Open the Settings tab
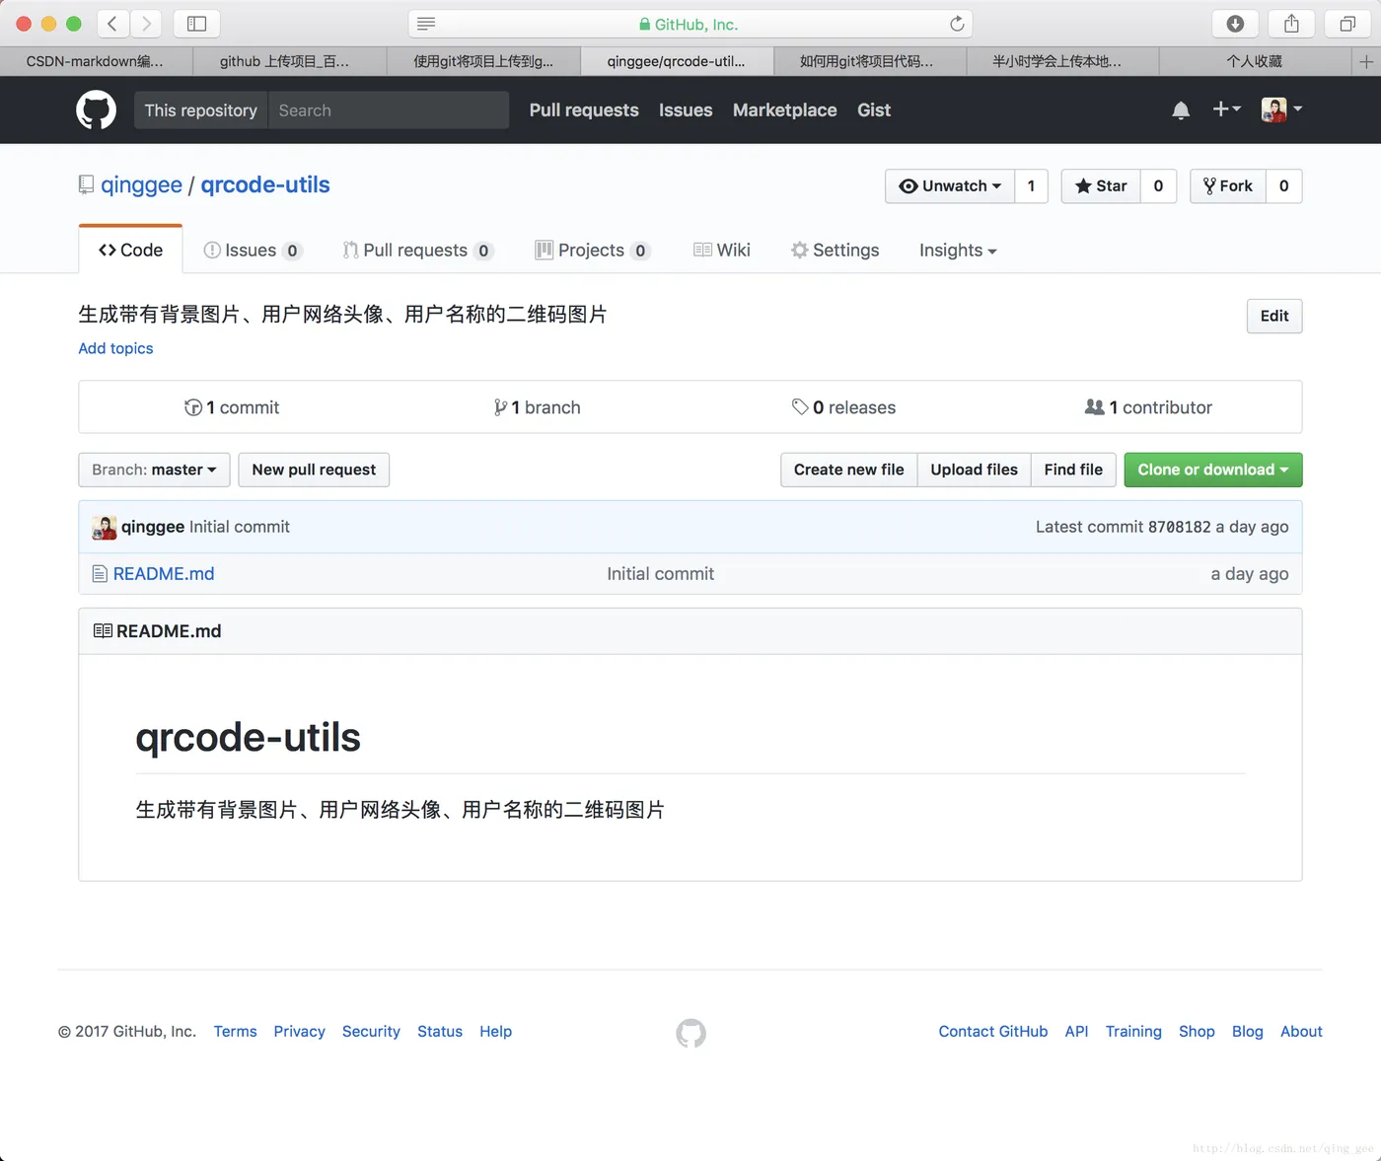The image size is (1381, 1161). point(835,250)
